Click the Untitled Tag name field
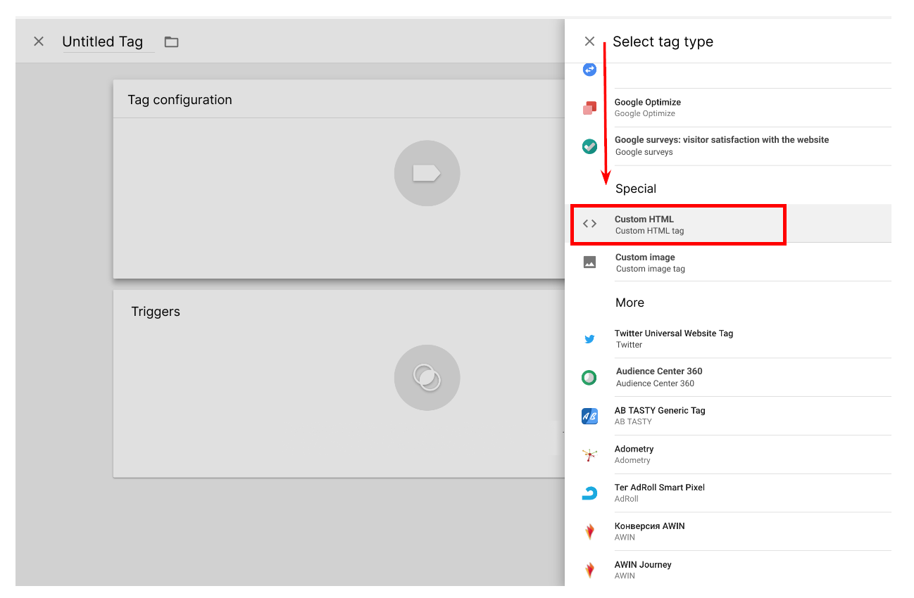914x598 pixels. point(108,42)
